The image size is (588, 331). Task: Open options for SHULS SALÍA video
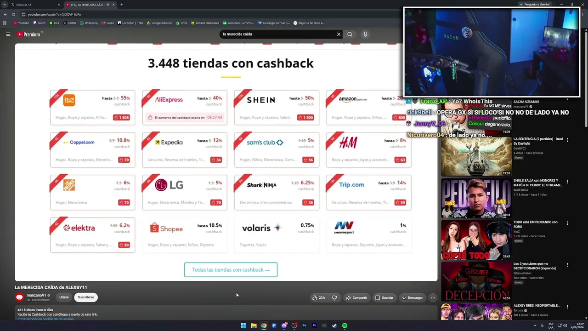567,182
